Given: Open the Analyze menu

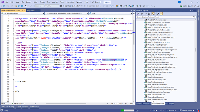Looking at the screenshot, I should coord(55,2).
